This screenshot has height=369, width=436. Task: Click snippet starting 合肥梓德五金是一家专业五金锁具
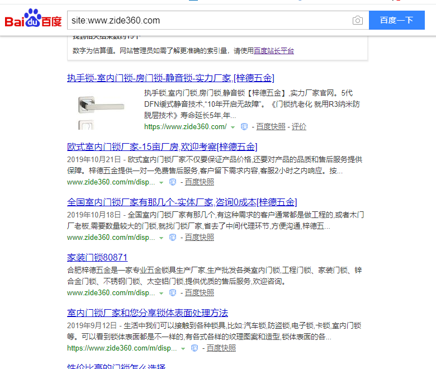tap(215, 276)
